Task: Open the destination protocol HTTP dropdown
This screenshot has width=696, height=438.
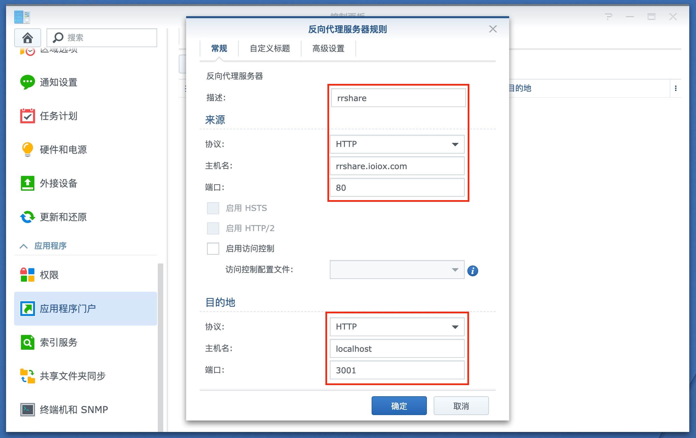Action: (x=397, y=327)
